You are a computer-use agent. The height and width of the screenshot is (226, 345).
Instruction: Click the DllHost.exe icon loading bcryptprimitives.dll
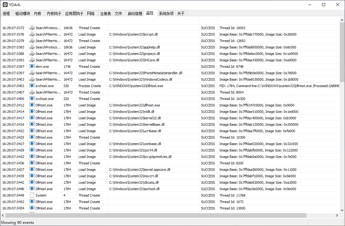32,157
